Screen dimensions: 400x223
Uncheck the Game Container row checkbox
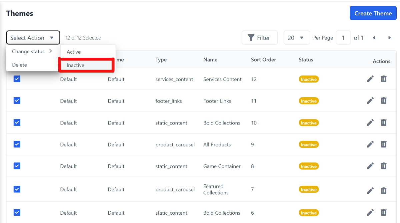click(17, 166)
